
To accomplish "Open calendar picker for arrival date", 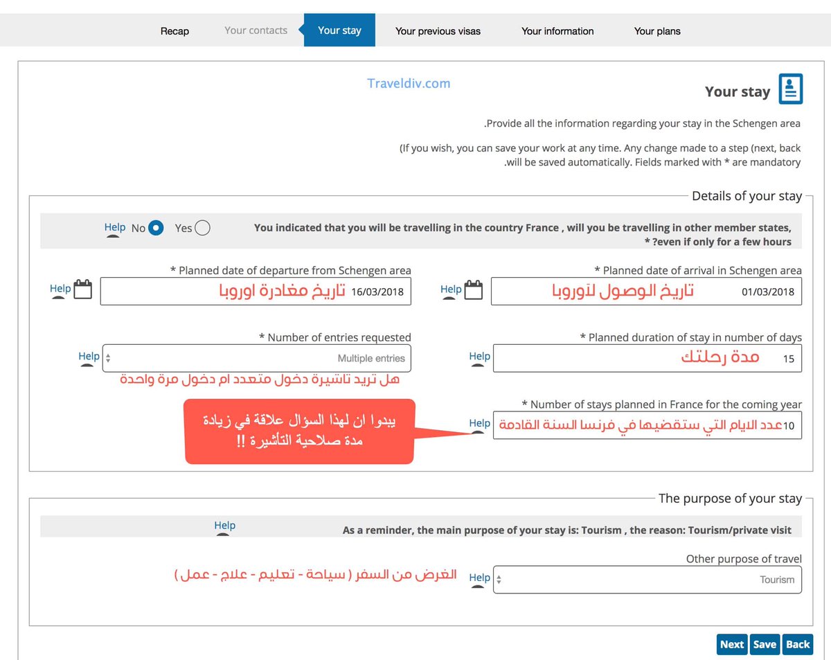I will (474, 289).
